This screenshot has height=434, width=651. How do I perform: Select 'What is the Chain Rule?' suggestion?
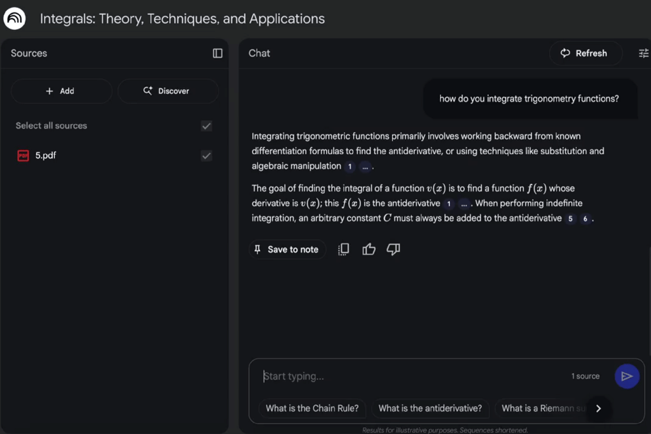(x=312, y=409)
